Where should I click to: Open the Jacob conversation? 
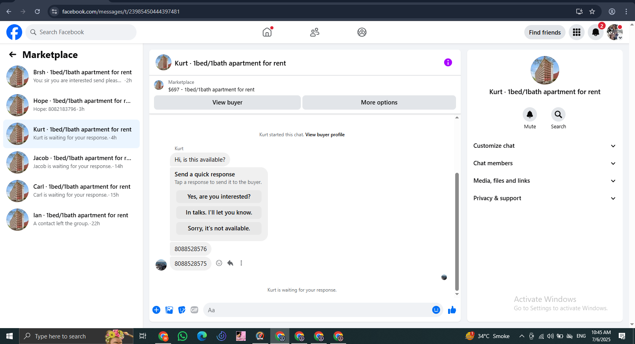pos(71,162)
